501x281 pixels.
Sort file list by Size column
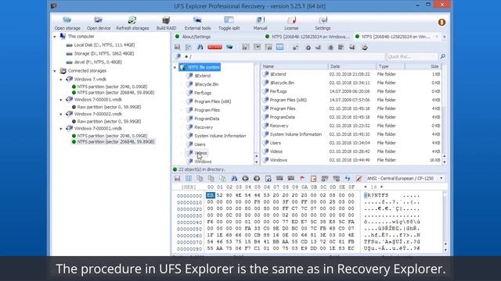tap(423, 66)
